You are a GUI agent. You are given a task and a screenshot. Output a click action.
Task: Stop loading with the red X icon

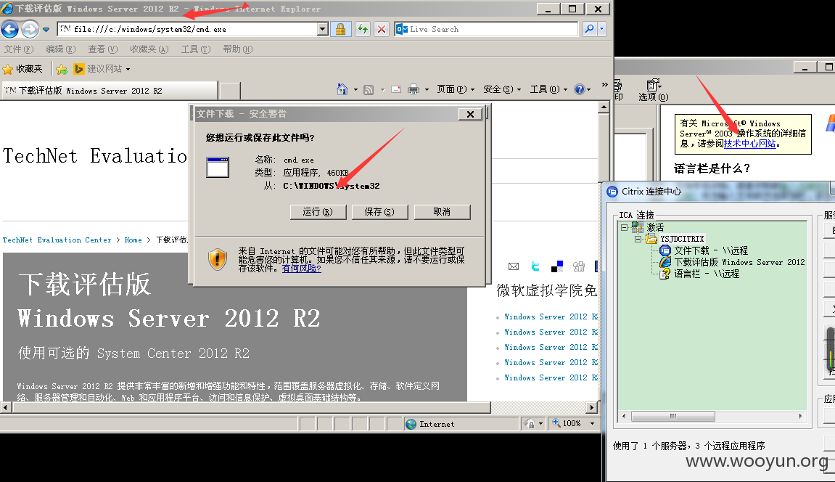coord(382,29)
